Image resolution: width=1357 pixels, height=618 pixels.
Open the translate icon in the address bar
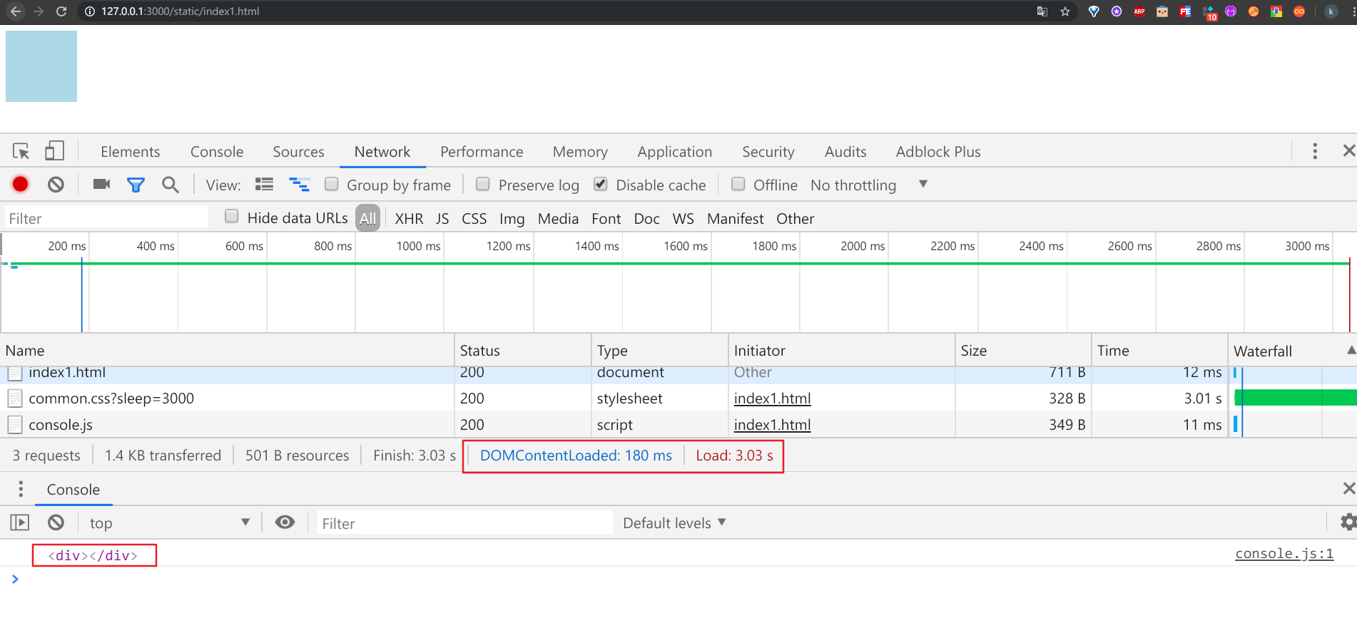click(x=1042, y=11)
